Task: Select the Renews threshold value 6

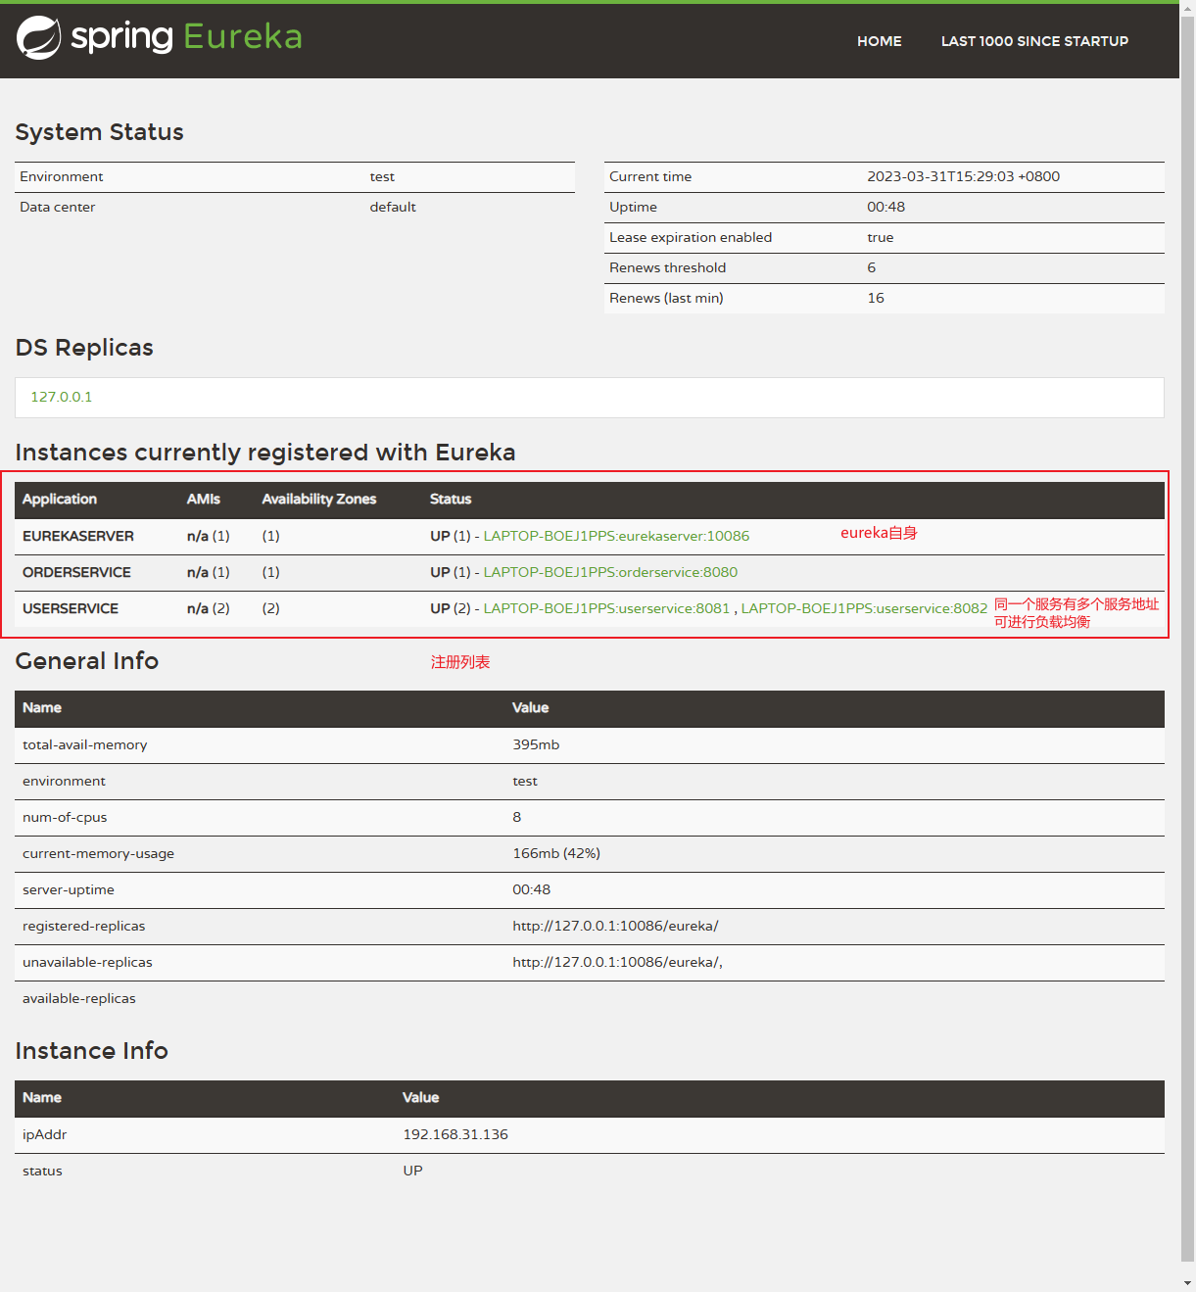Action: point(872,267)
